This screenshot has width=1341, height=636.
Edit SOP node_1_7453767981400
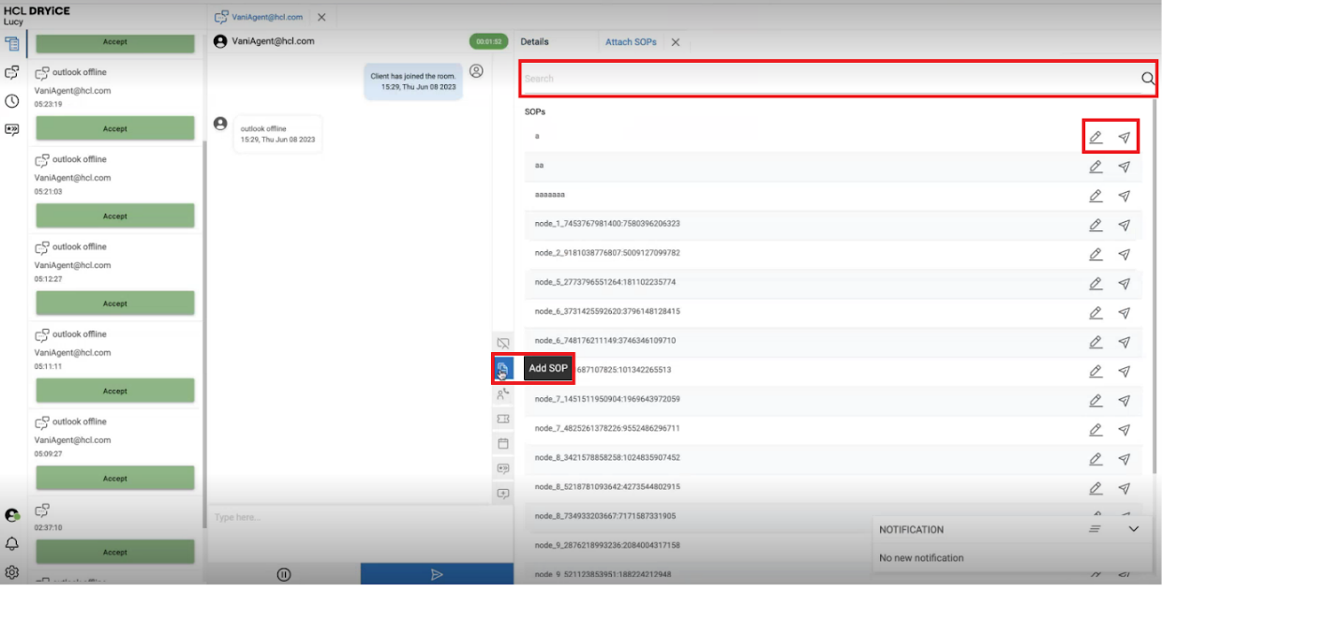click(1095, 225)
